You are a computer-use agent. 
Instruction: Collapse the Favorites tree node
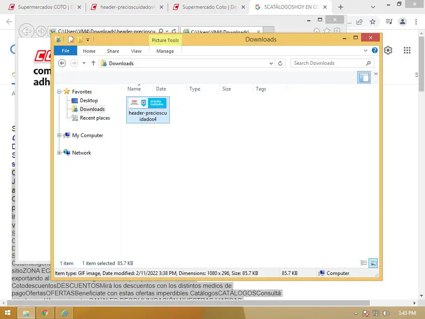click(59, 92)
